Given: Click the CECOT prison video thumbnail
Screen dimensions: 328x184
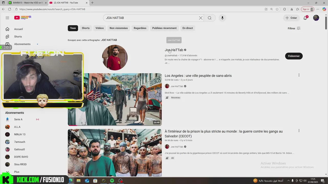Looking at the screenshot, I should [x=115, y=153].
